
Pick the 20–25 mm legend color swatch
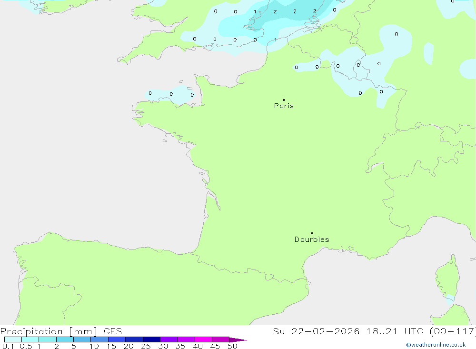coord(134,339)
